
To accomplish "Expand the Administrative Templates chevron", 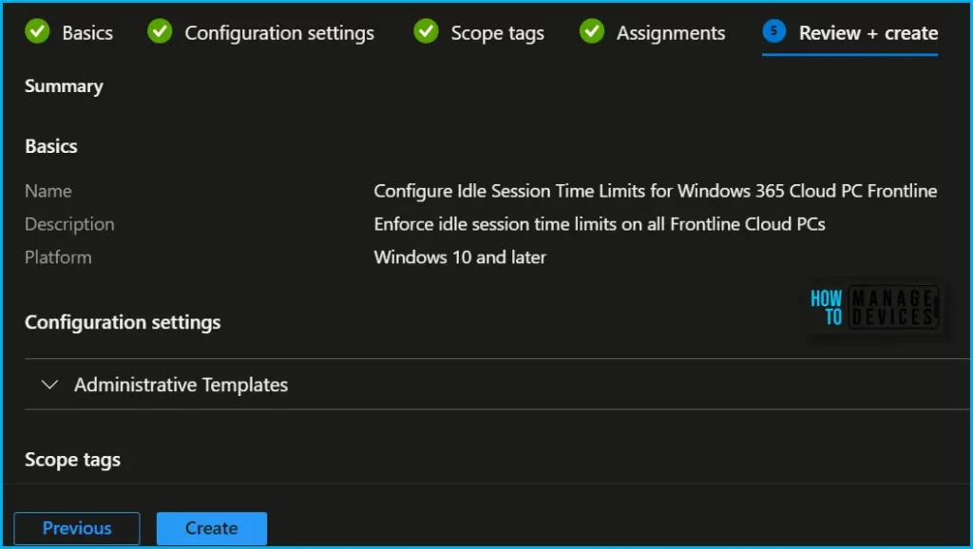I will [x=49, y=385].
